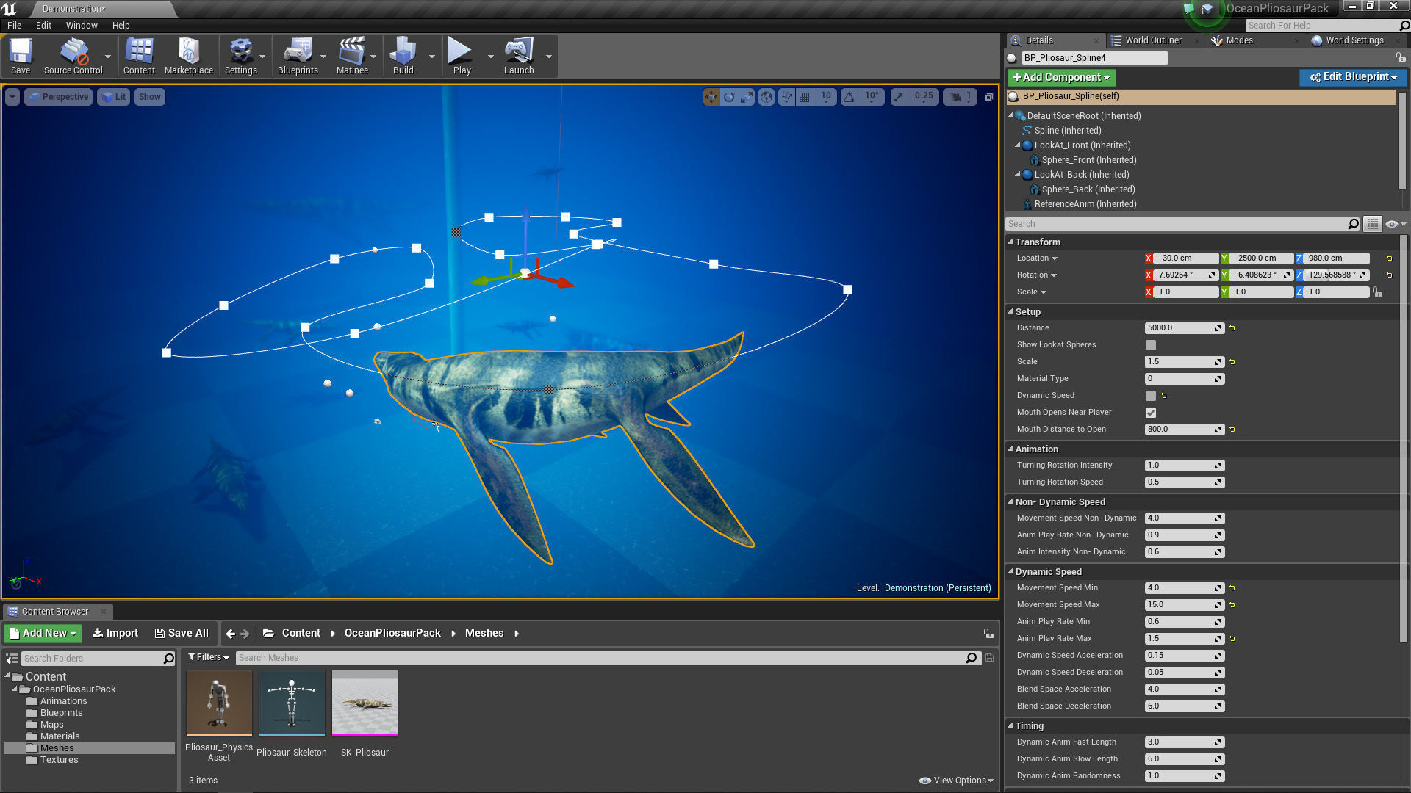
Task: Select the scale gizmo mode in viewport
Action: 747,97
